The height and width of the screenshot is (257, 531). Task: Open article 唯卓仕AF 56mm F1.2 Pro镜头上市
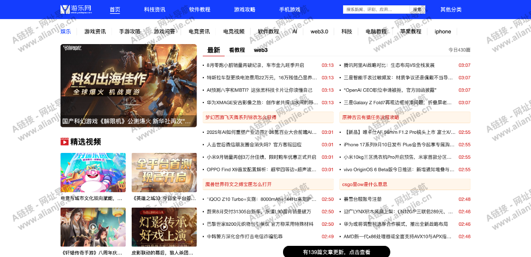(x=400, y=132)
